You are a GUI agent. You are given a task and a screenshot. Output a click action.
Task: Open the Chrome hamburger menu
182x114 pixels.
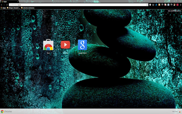(181, 5)
